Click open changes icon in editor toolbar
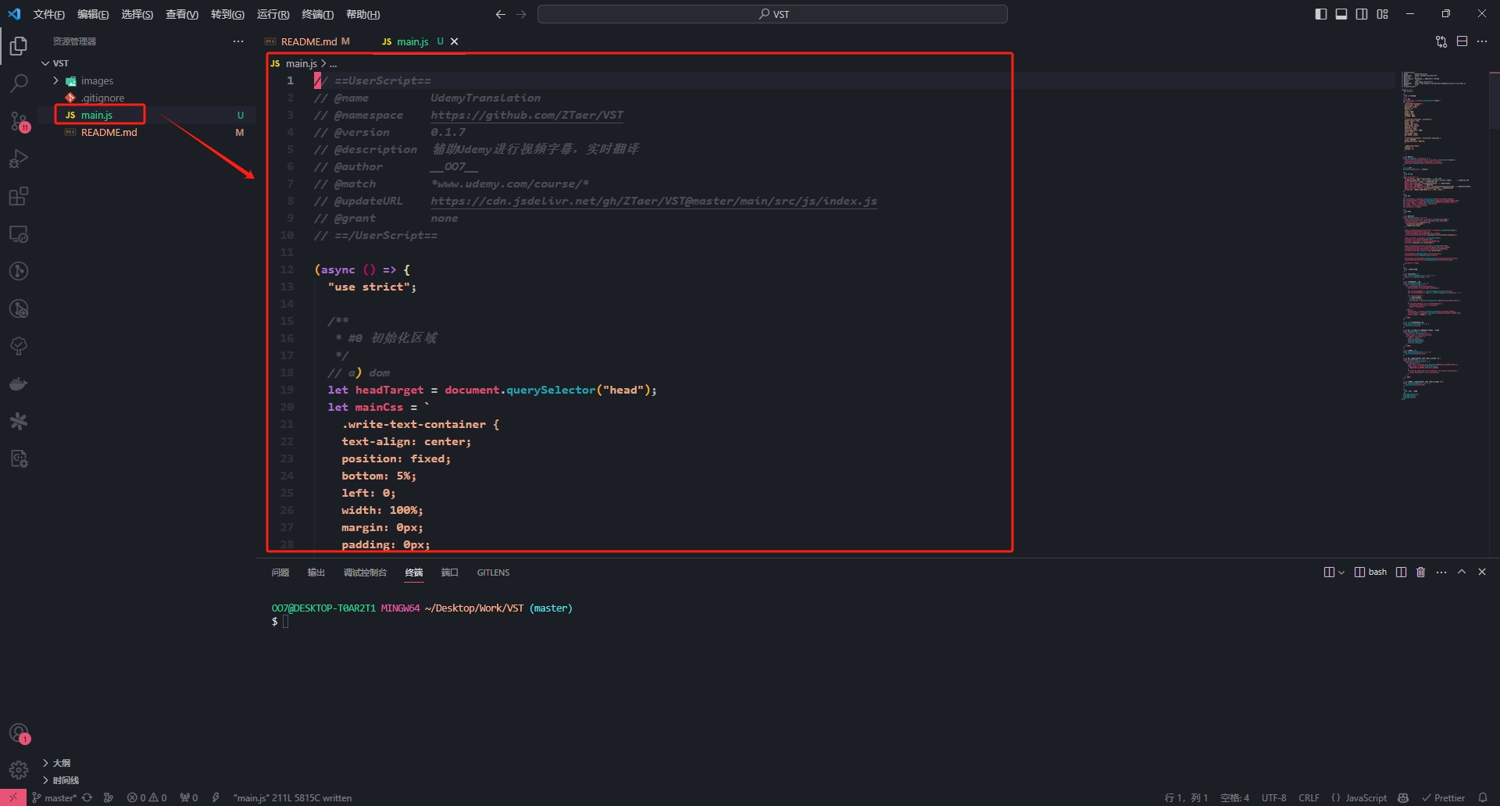 point(1441,41)
